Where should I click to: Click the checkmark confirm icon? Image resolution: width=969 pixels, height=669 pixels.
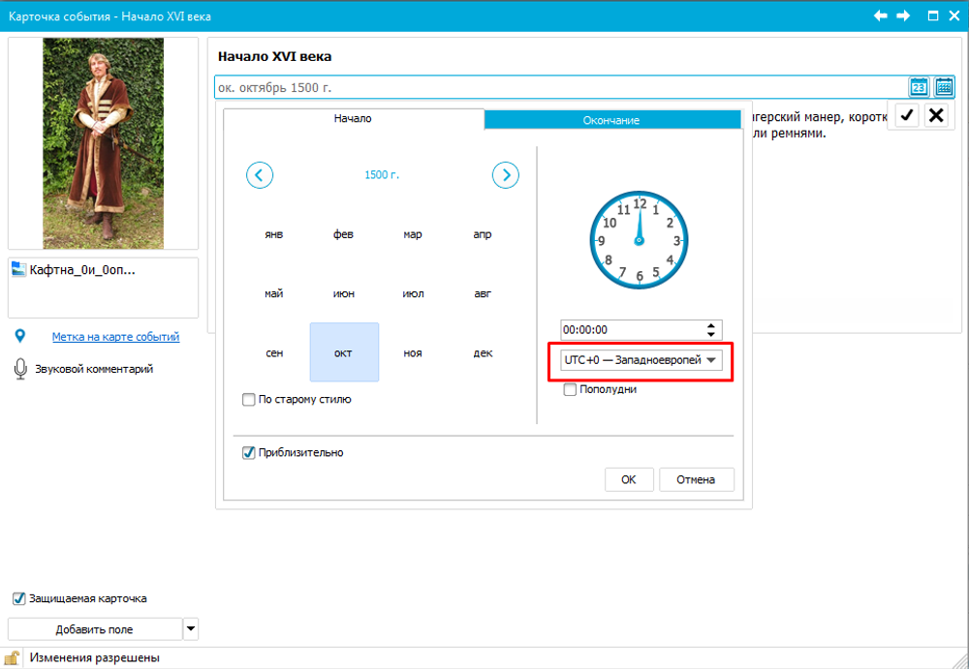[907, 116]
